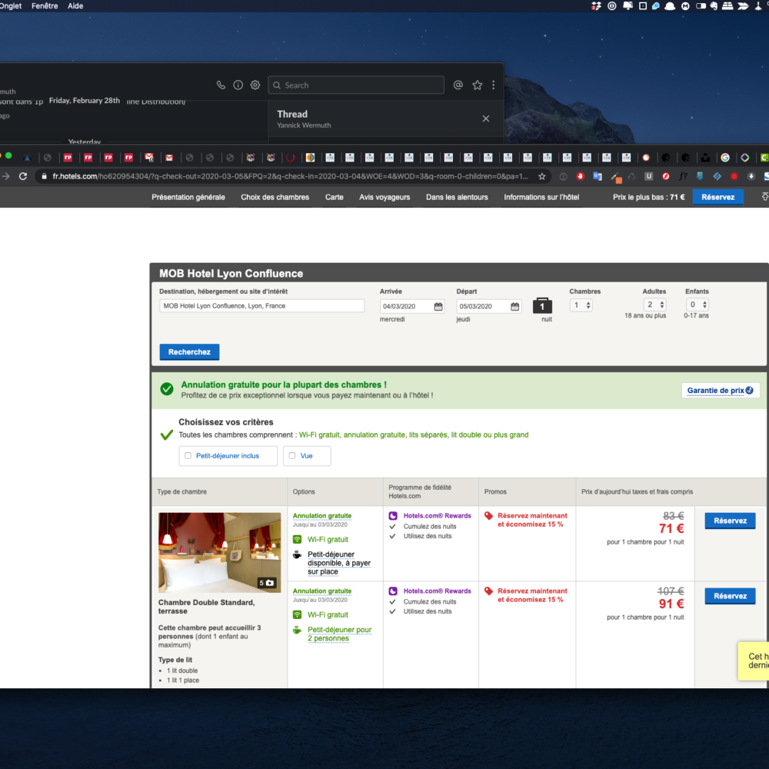This screenshot has width=769, height=769.
Task: Open the Garantie de prix link
Action: coord(721,391)
